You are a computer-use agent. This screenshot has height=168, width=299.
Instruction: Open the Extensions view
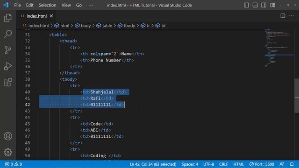tap(8, 82)
